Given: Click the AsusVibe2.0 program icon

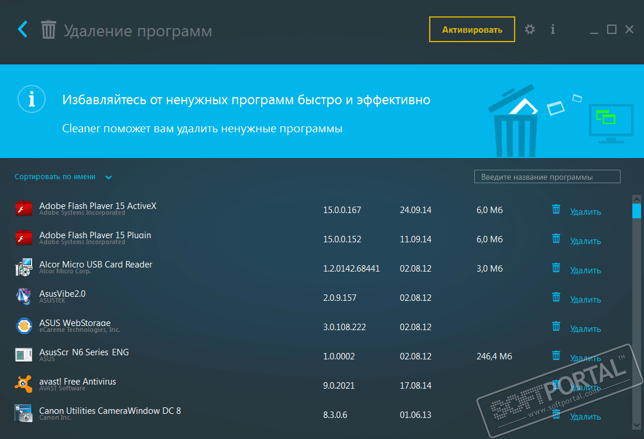Looking at the screenshot, I should [x=24, y=296].
